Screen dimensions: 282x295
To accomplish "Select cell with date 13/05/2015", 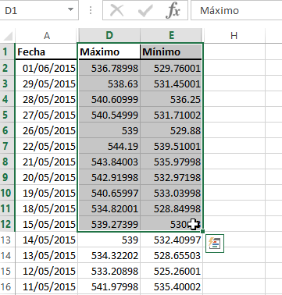I will [47, 255].
